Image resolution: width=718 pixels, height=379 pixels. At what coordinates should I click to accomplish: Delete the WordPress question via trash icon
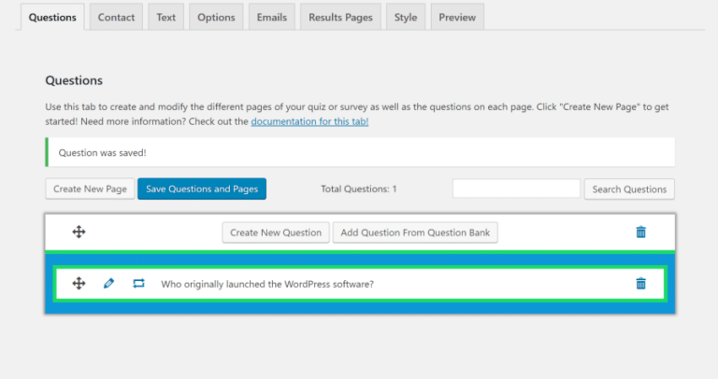640,284
